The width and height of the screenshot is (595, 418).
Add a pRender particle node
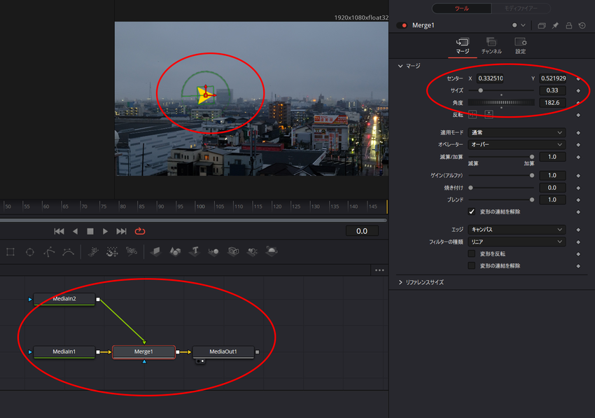[132, 252]
